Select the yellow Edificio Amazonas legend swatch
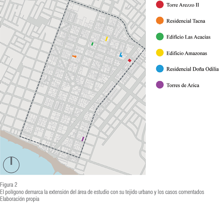This screenshot has width=221, height=211. click(160, 53)
